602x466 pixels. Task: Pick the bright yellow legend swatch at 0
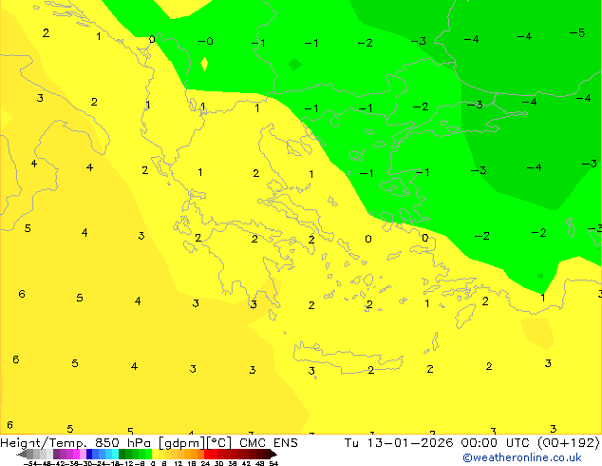click(155, 454)
